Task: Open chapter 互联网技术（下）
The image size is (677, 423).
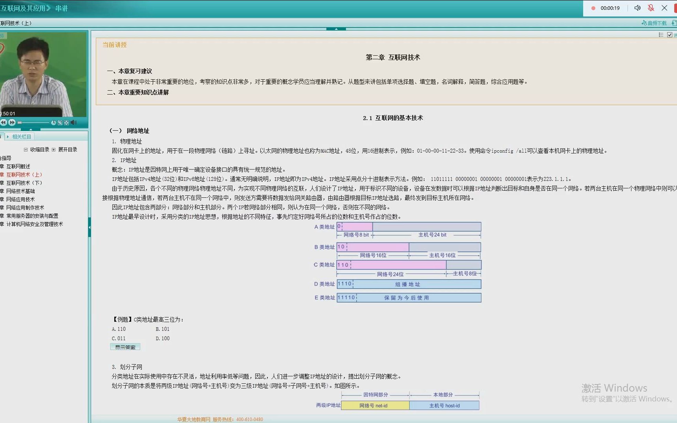Action: 24,183
